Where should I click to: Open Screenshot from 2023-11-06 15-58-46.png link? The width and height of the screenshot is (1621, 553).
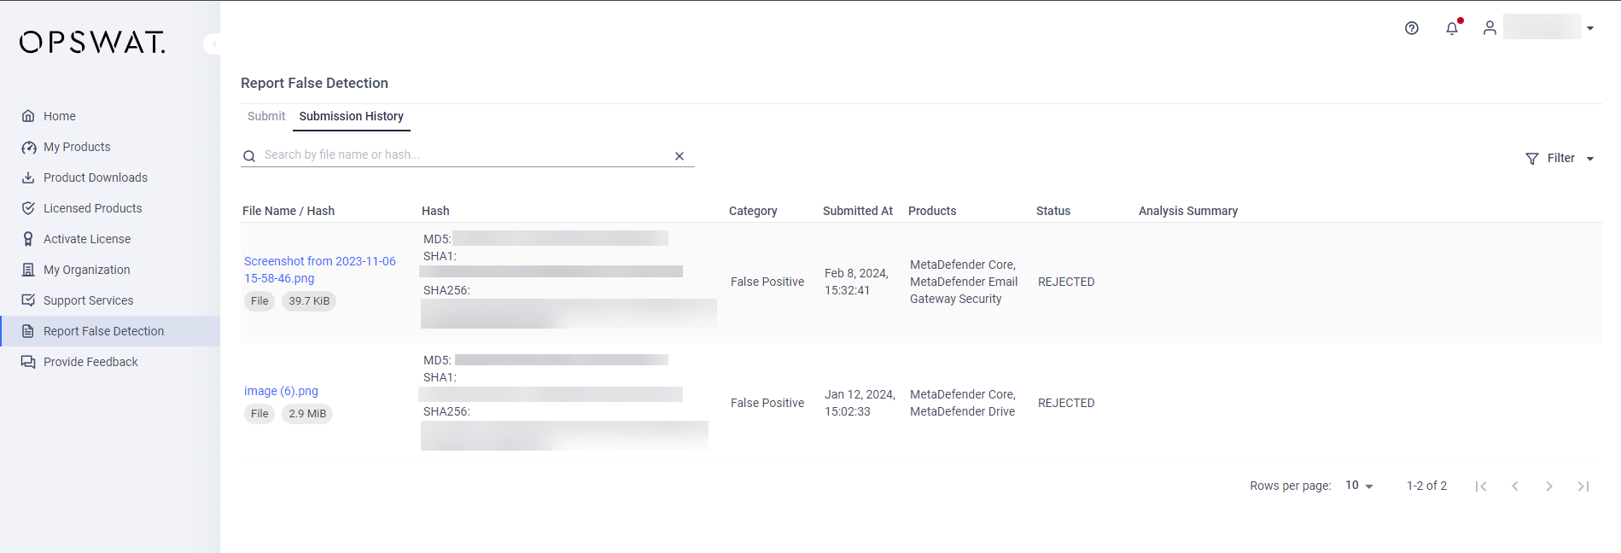click(320, 270)
